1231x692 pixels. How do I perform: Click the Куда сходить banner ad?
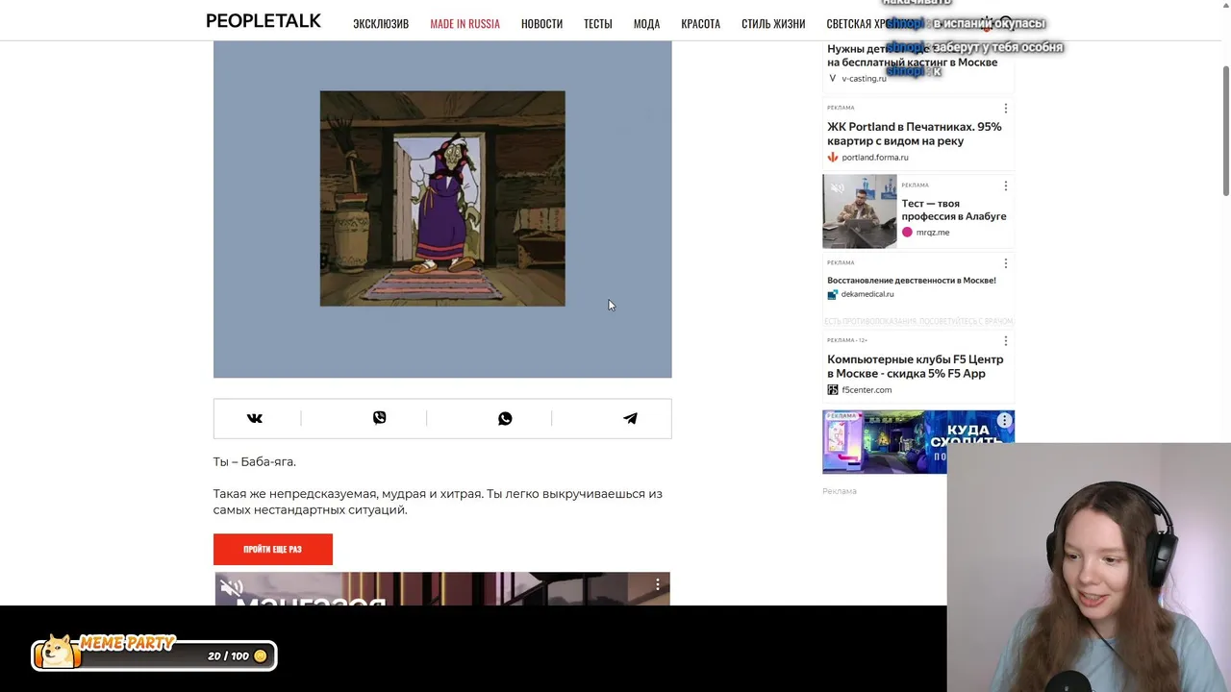[x=917, y=442]
